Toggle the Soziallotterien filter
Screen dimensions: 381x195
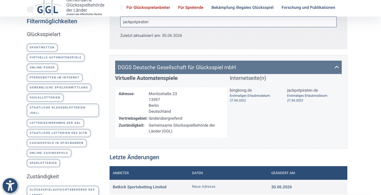45,98
